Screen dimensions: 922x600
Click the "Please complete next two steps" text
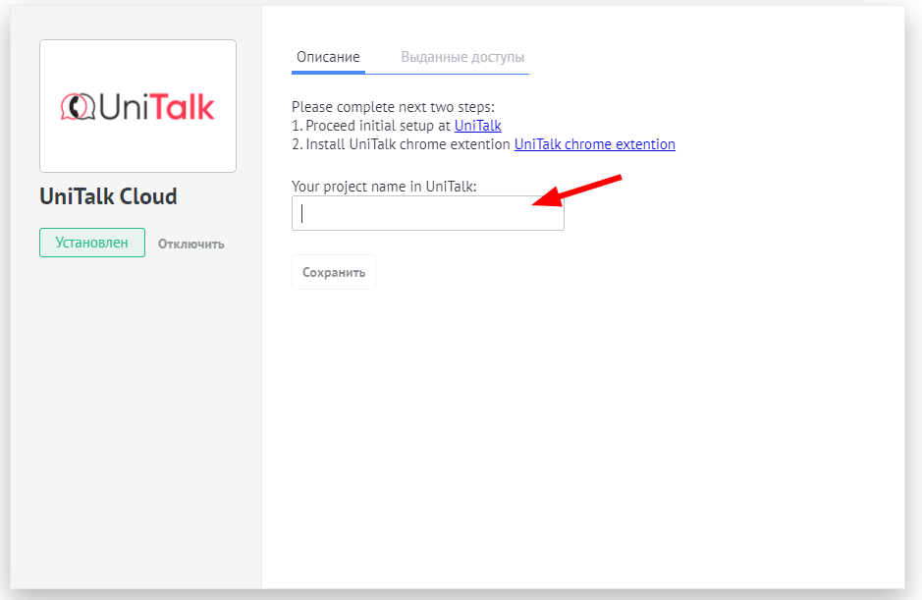click(x=393, y=107)
